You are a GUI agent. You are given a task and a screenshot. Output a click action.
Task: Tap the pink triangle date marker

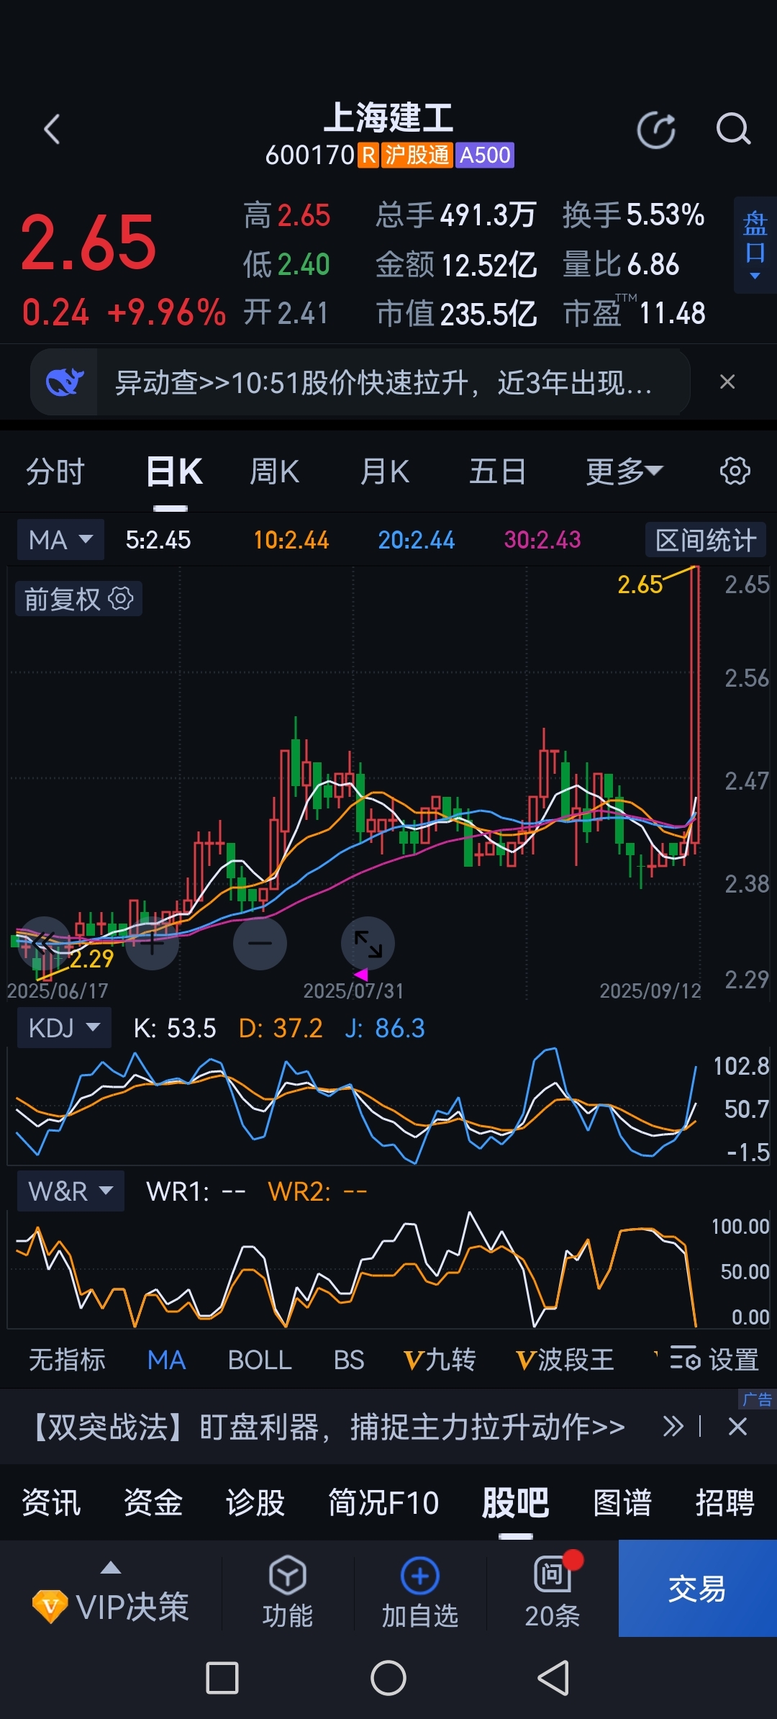(x=361, y=974)
